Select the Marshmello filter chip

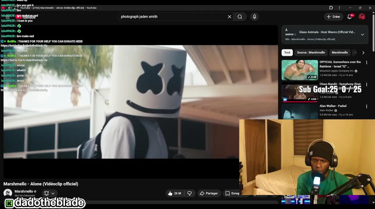click(x=340, y=53)
